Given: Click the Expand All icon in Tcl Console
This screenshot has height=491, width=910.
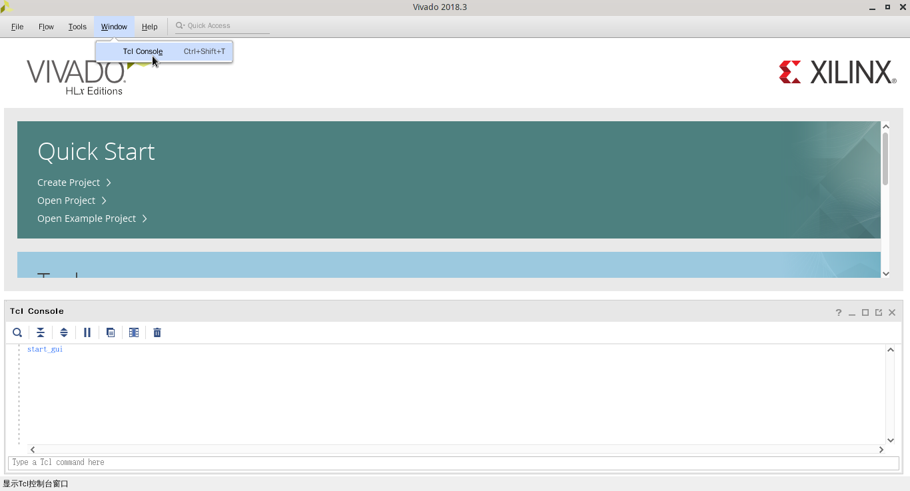Looking at the screenshot, I should [x=64, y=332].
